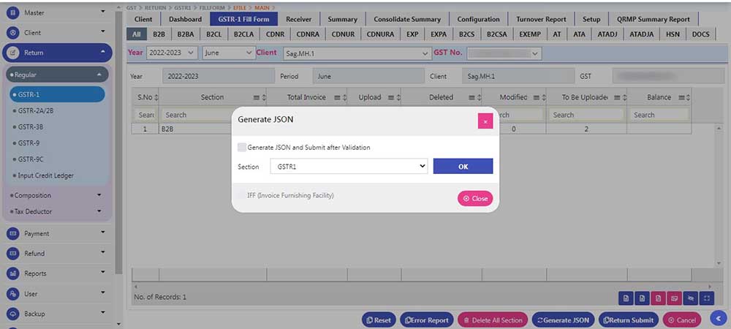This screenshot has height=329, width=731.
Task: Select the HSN section tab
Action: [x=673, y=34]
